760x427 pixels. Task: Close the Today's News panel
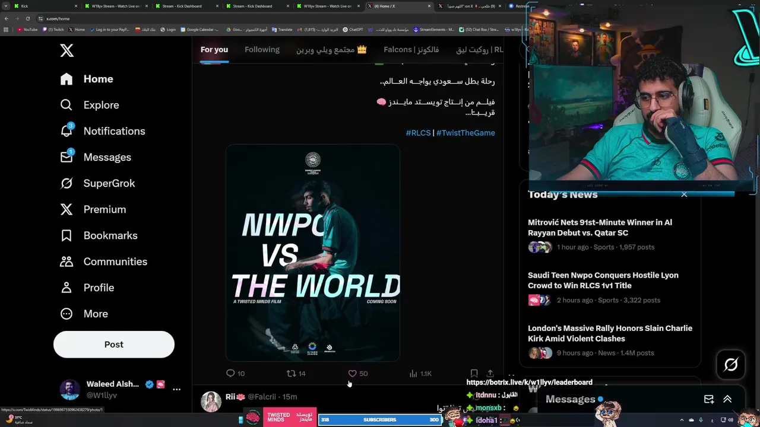click(x=684, y=195)
